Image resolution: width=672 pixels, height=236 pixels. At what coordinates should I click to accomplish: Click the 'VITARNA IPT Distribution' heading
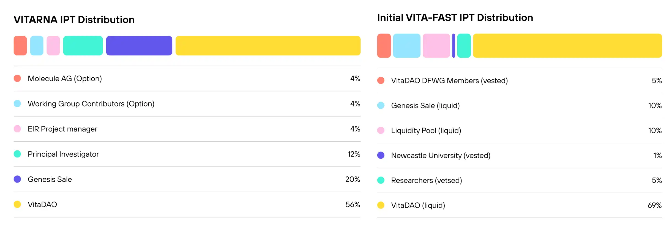(x=74, y=20)
